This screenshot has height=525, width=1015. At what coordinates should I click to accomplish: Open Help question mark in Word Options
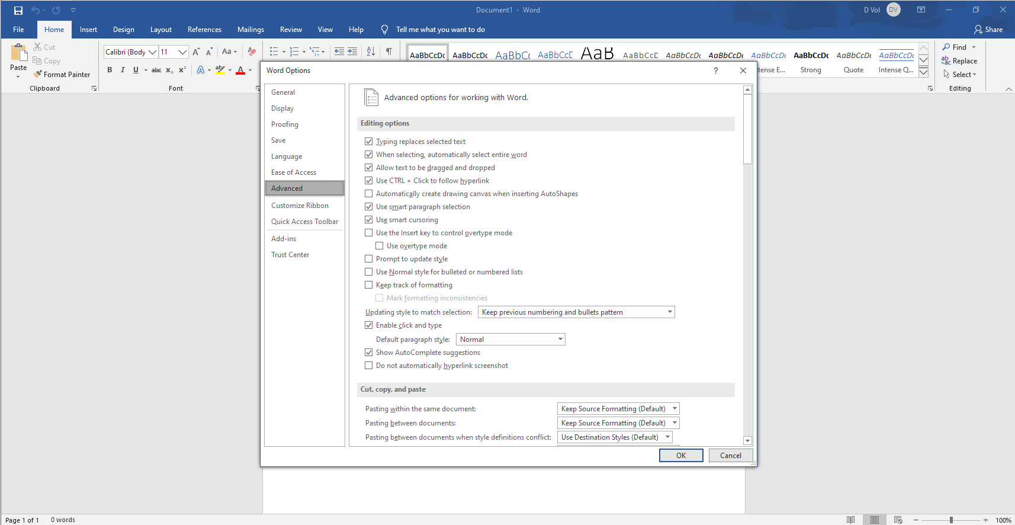click(716, 71)
